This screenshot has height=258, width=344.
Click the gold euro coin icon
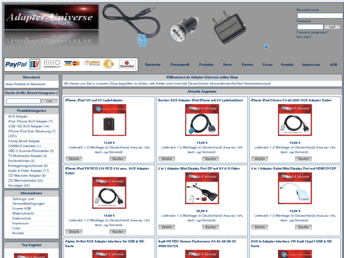109,64
